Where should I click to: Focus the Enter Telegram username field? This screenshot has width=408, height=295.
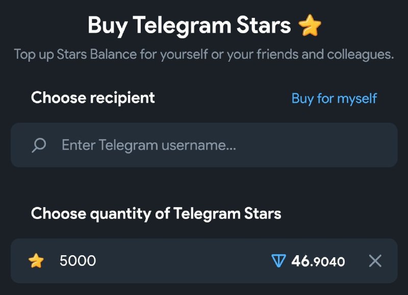pyautogui.click(x=204, y=145)
